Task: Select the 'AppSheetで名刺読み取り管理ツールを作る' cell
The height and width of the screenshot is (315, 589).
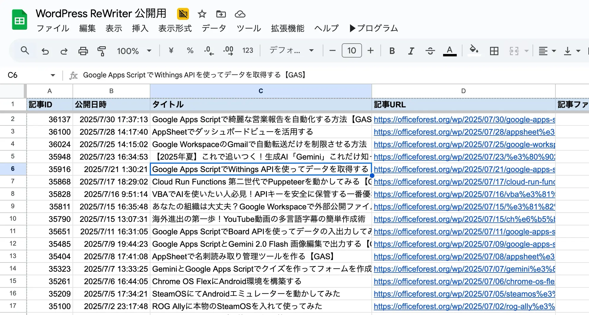Action: coord(261,257)
